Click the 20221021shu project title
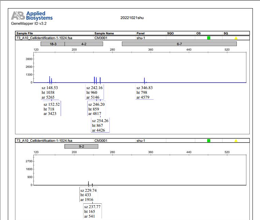Image resolution: width=260 pixels, height=220 pixels. pos(132,18)
